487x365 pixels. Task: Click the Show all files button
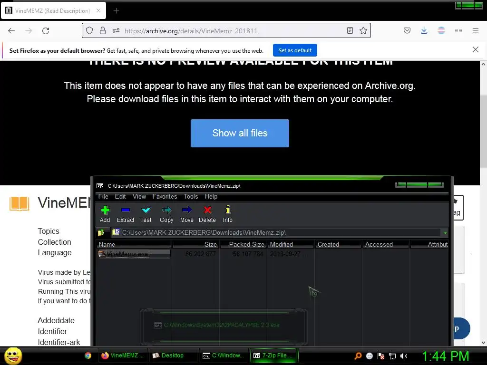click(240, 133)
